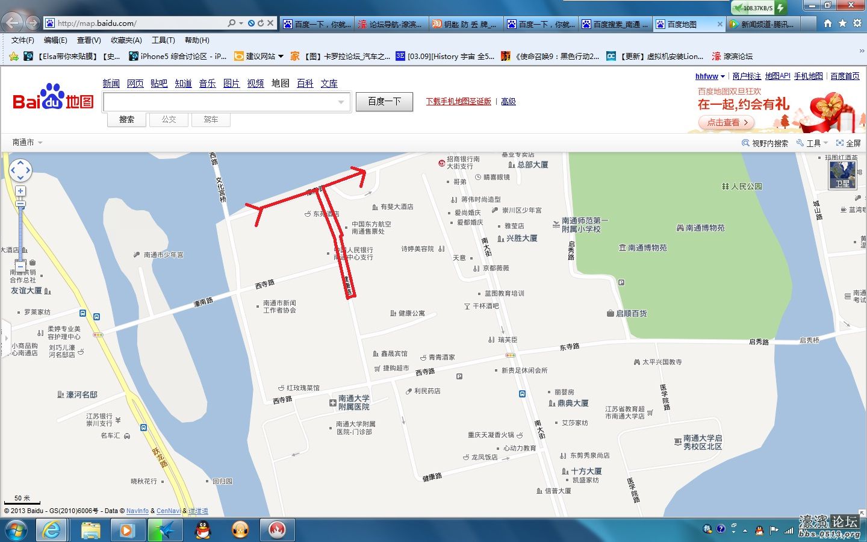The height and width of the screenshot is (542, 867).
Task: Enter fullscreen with the 全屏 icon
Action: pyautogui.click(x=849, y=143)
